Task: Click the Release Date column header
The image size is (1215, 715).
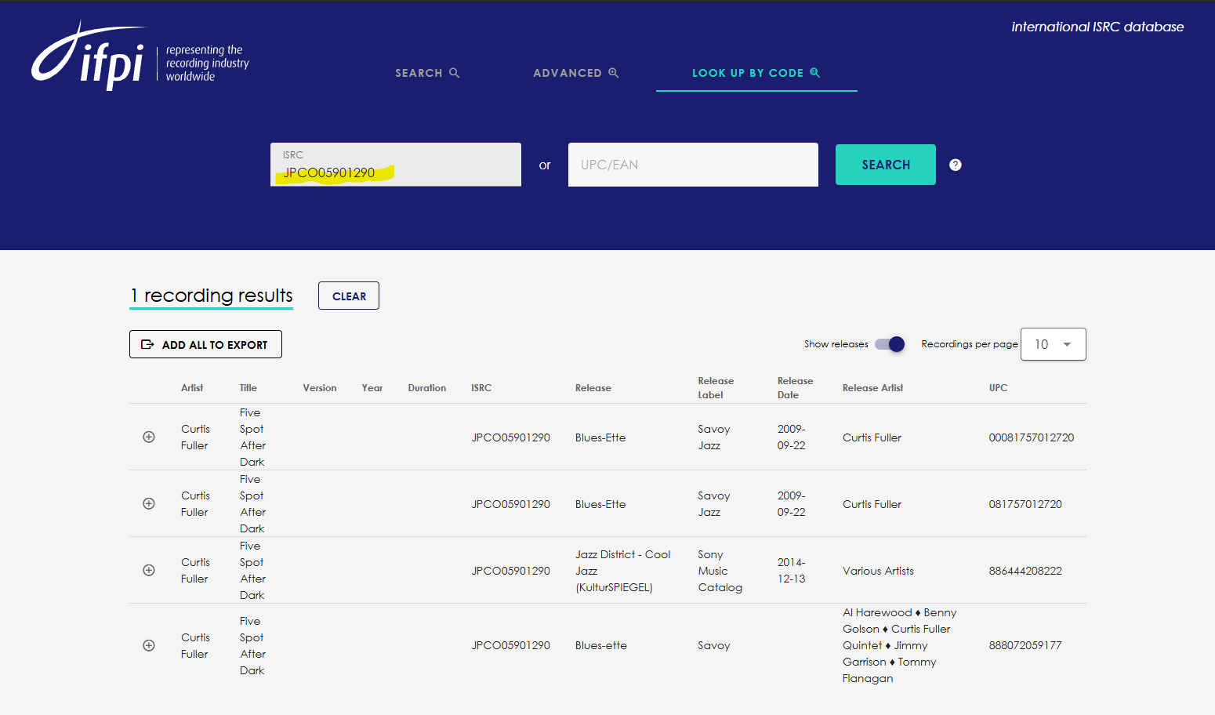Action: click(795, 388)
